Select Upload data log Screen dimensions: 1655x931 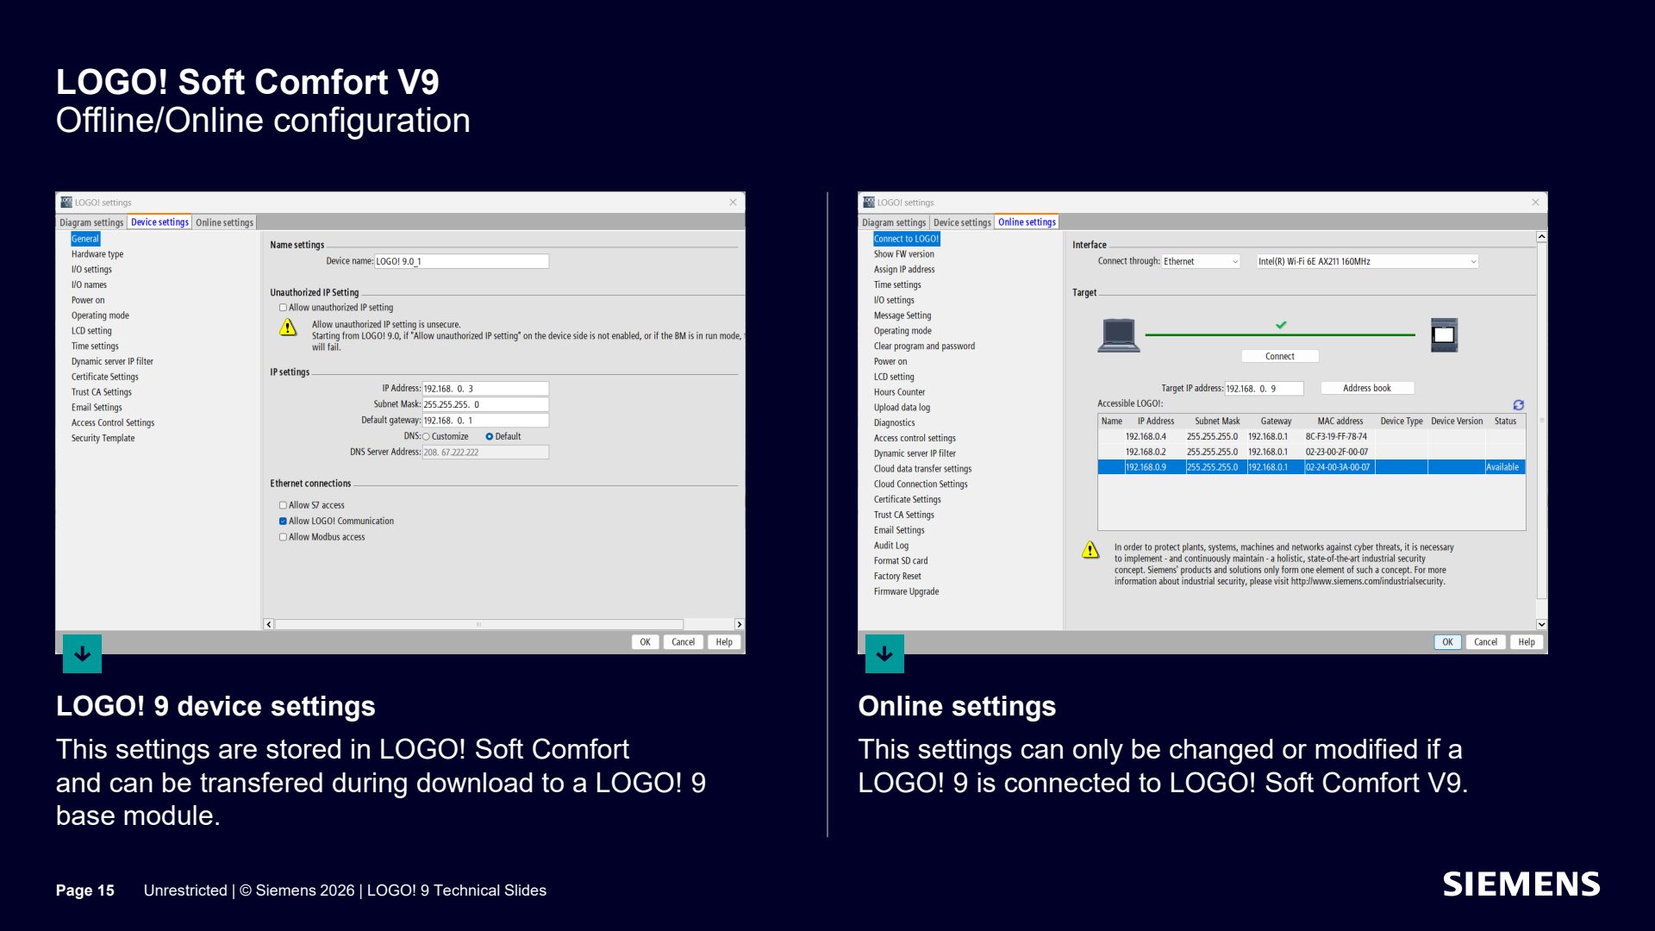point(902,408)
